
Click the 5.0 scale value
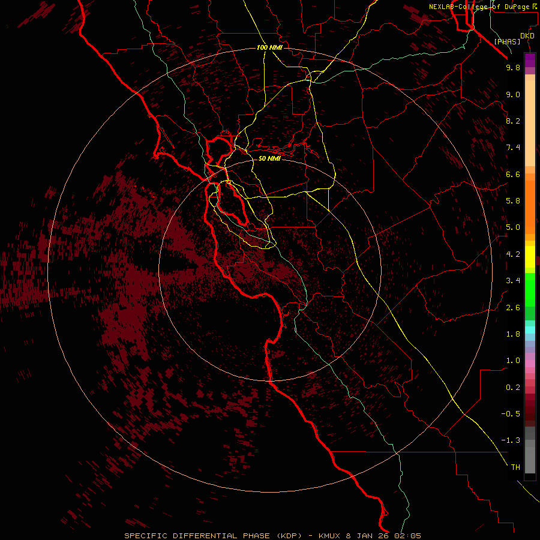click(x=513, y=227)
